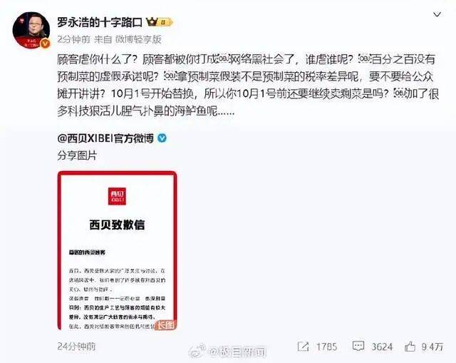Click the 分享图片 text of quoted post
This screenshot has width=456, height=363.
point(77,155)
